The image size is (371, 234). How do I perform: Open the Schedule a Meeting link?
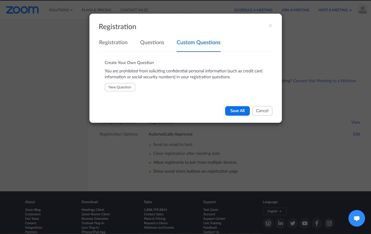tap(253, 10)
